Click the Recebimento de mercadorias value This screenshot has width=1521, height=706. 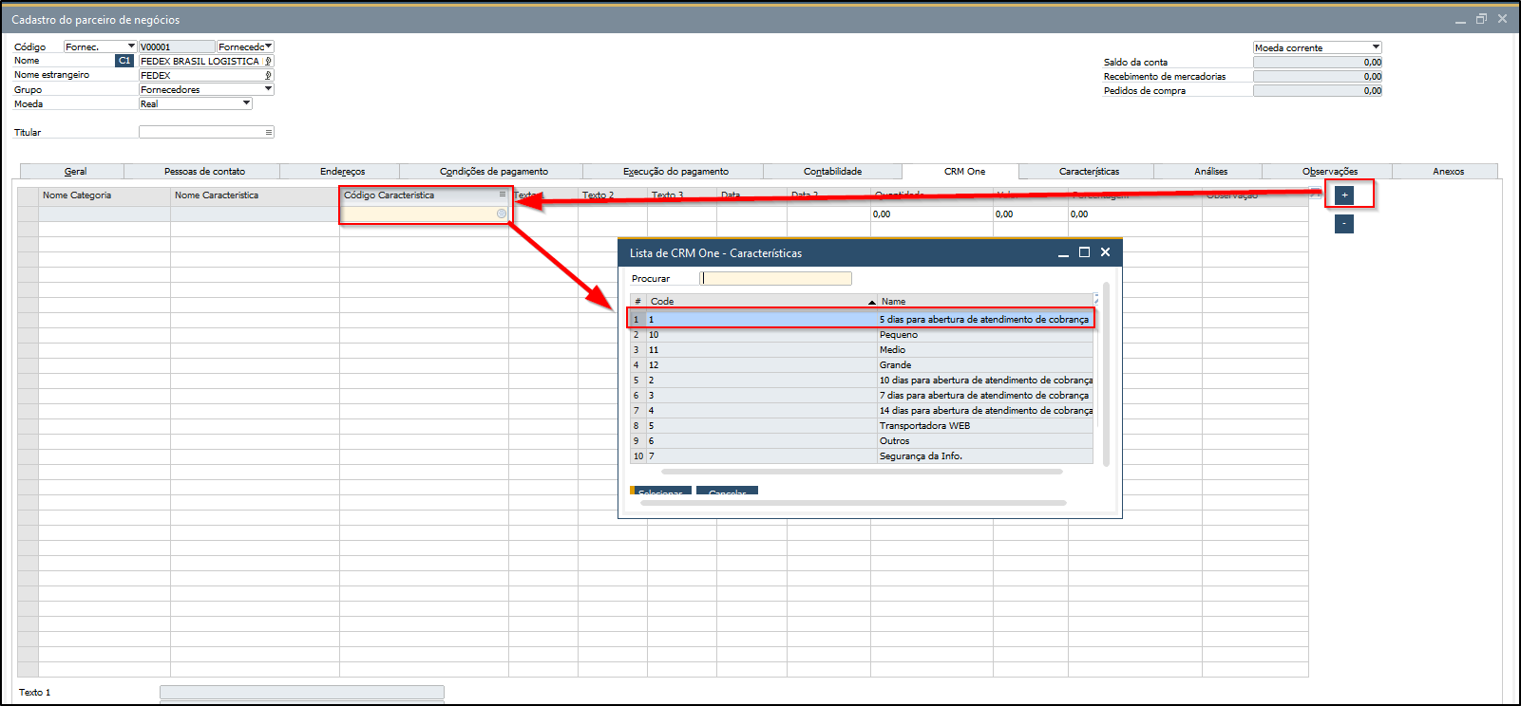click(x=1318, y=76)
